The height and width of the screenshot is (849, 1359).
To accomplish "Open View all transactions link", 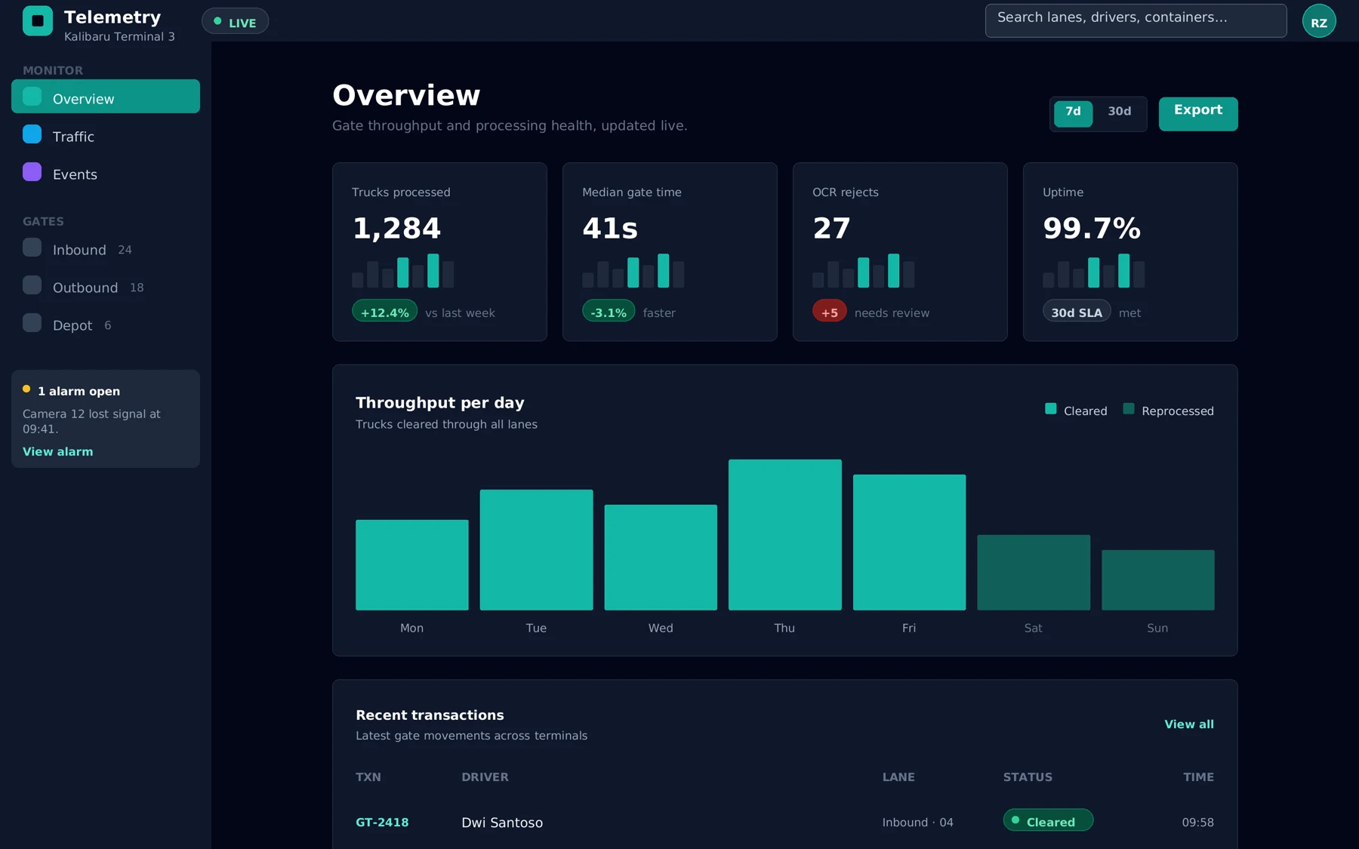I will (x=1189, y=724).
